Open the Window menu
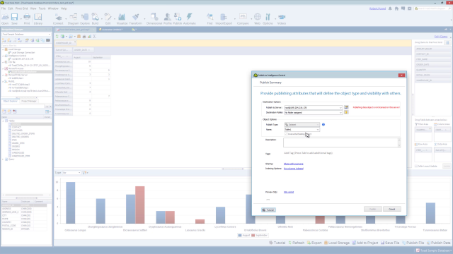Viewport: 453px width, 254px height. click(53, 8)
